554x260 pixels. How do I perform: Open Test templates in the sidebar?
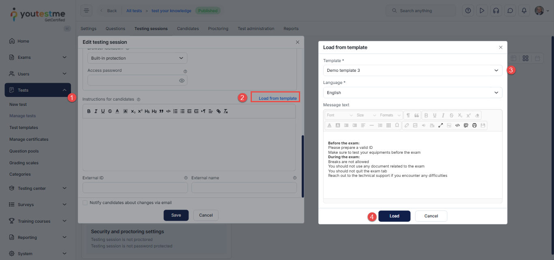click(x=24, y=127)
